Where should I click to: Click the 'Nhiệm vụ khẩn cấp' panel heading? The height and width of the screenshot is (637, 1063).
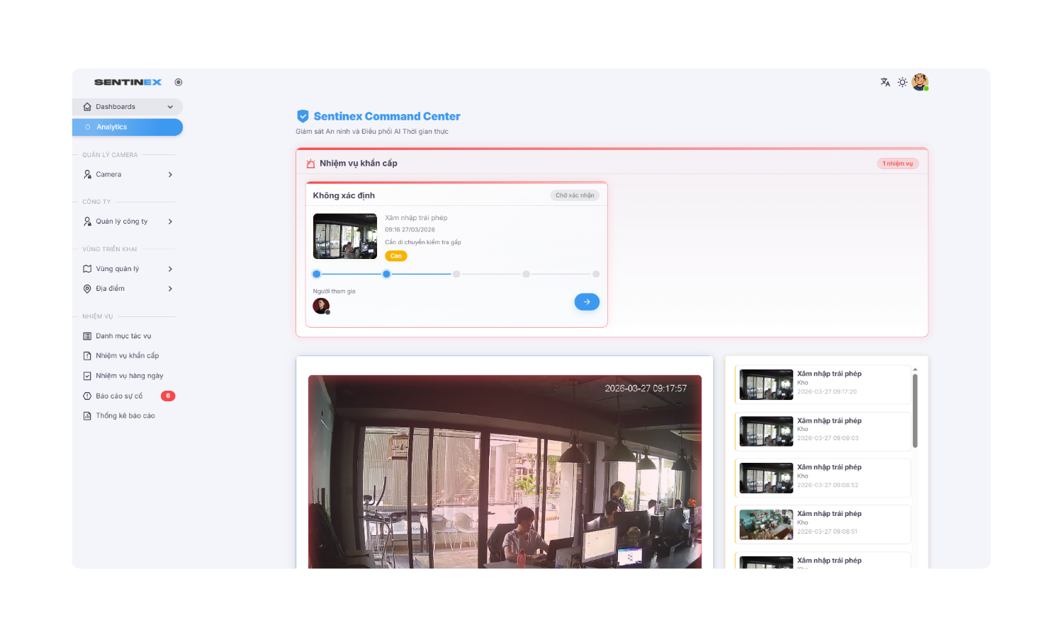(359, 163)
